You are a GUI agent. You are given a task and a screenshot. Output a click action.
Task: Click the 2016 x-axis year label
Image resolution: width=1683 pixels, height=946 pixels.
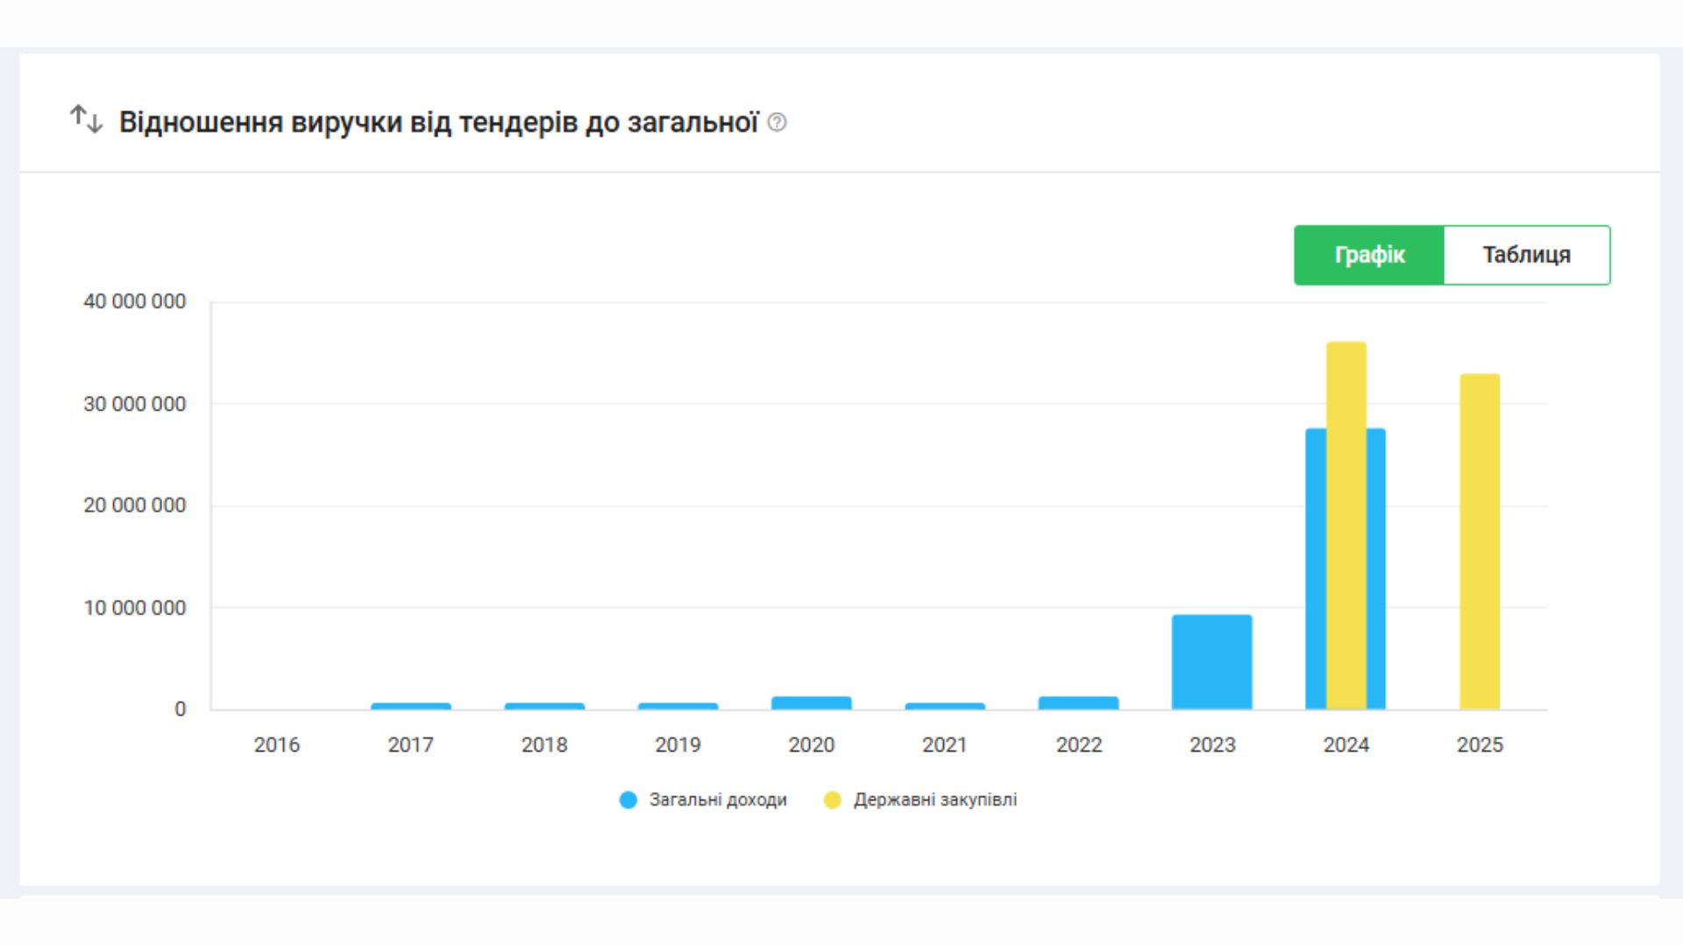click(x=277, y=745)
